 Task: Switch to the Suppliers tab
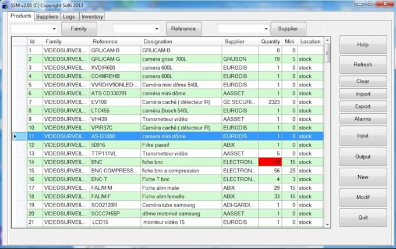click(x=47, y=17)
